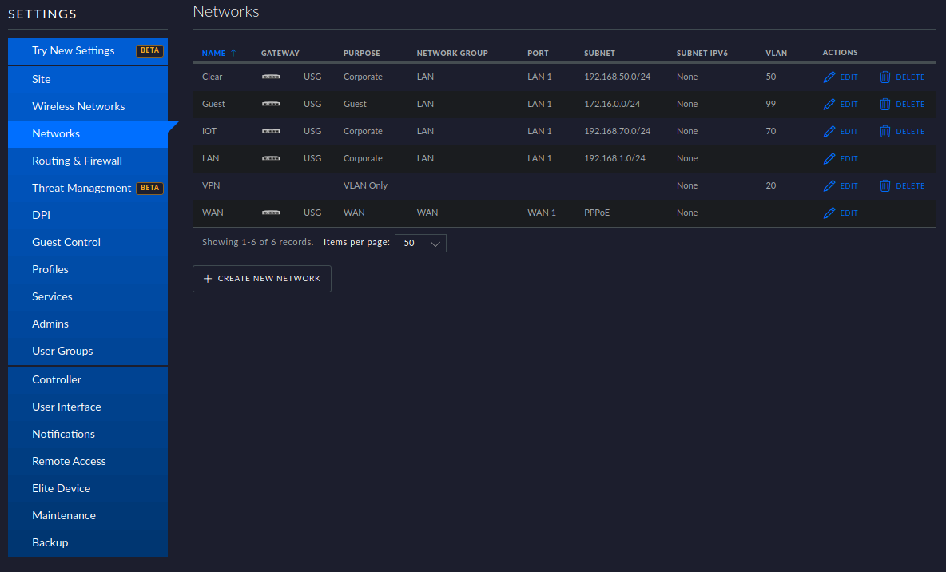Sort by the Port column header
The image size is (946, 572).
(x=538, y=53)
